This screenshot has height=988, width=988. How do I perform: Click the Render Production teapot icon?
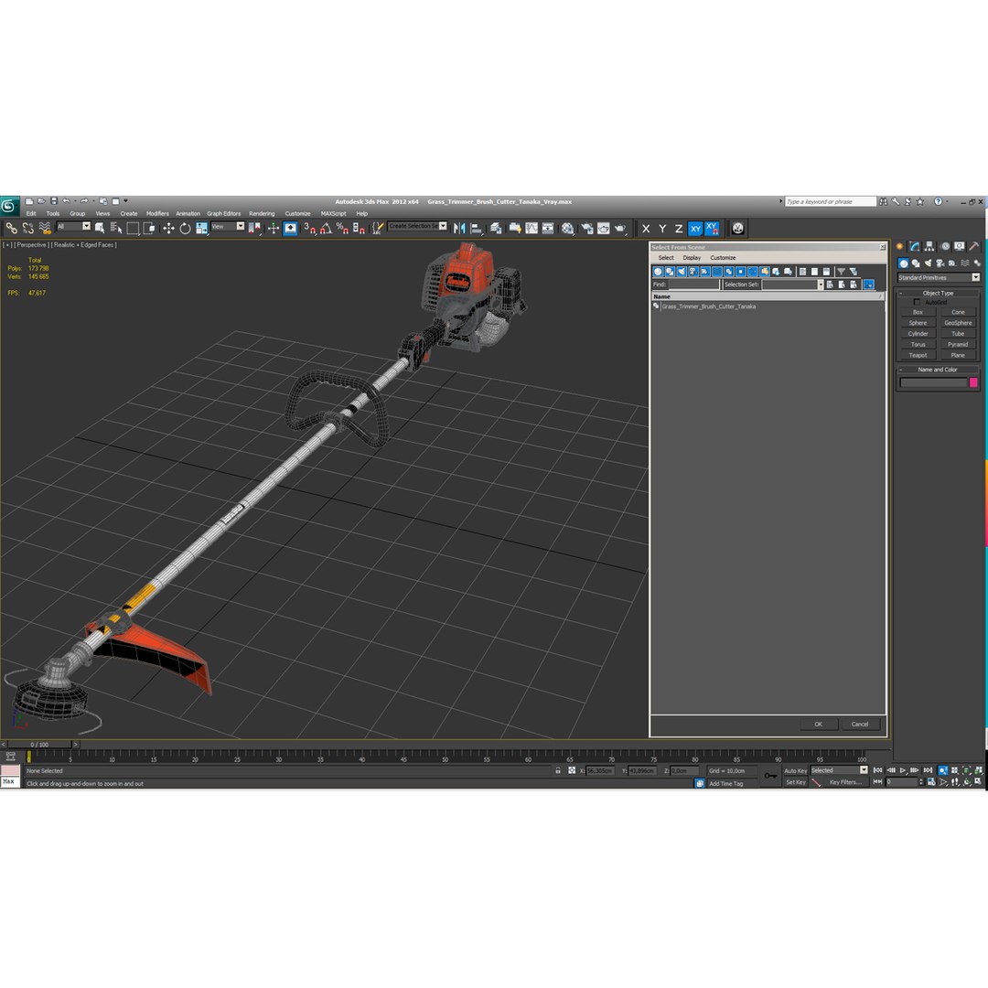pos(620,228)
